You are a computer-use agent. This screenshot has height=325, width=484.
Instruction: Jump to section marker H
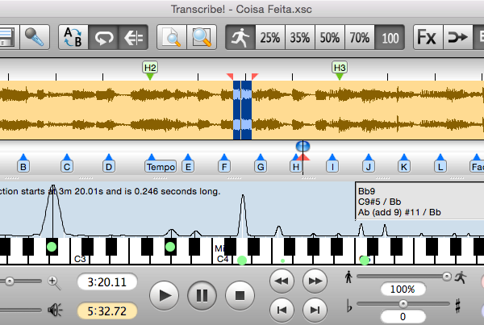296,167
